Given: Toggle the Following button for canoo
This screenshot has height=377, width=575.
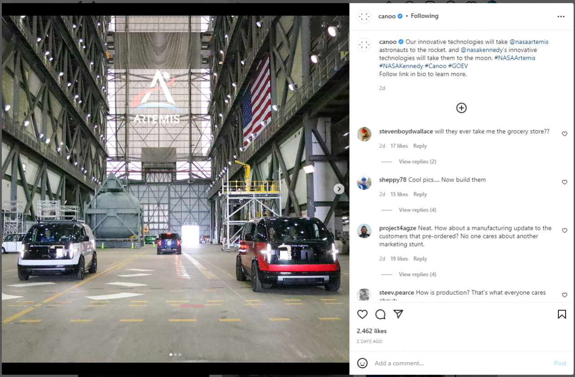Looking at the screenshot, I should pos(425,16).
